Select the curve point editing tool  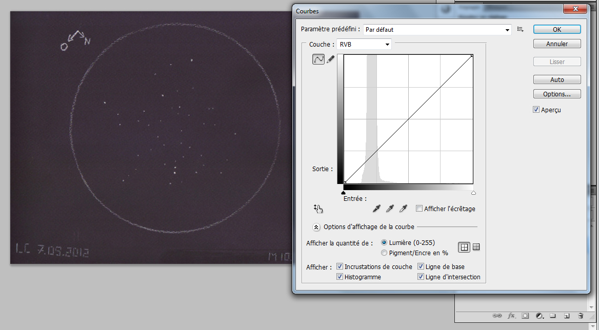318,59
